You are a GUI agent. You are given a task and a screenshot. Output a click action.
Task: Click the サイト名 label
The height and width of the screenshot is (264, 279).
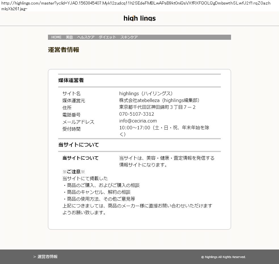tap(71, 93)
